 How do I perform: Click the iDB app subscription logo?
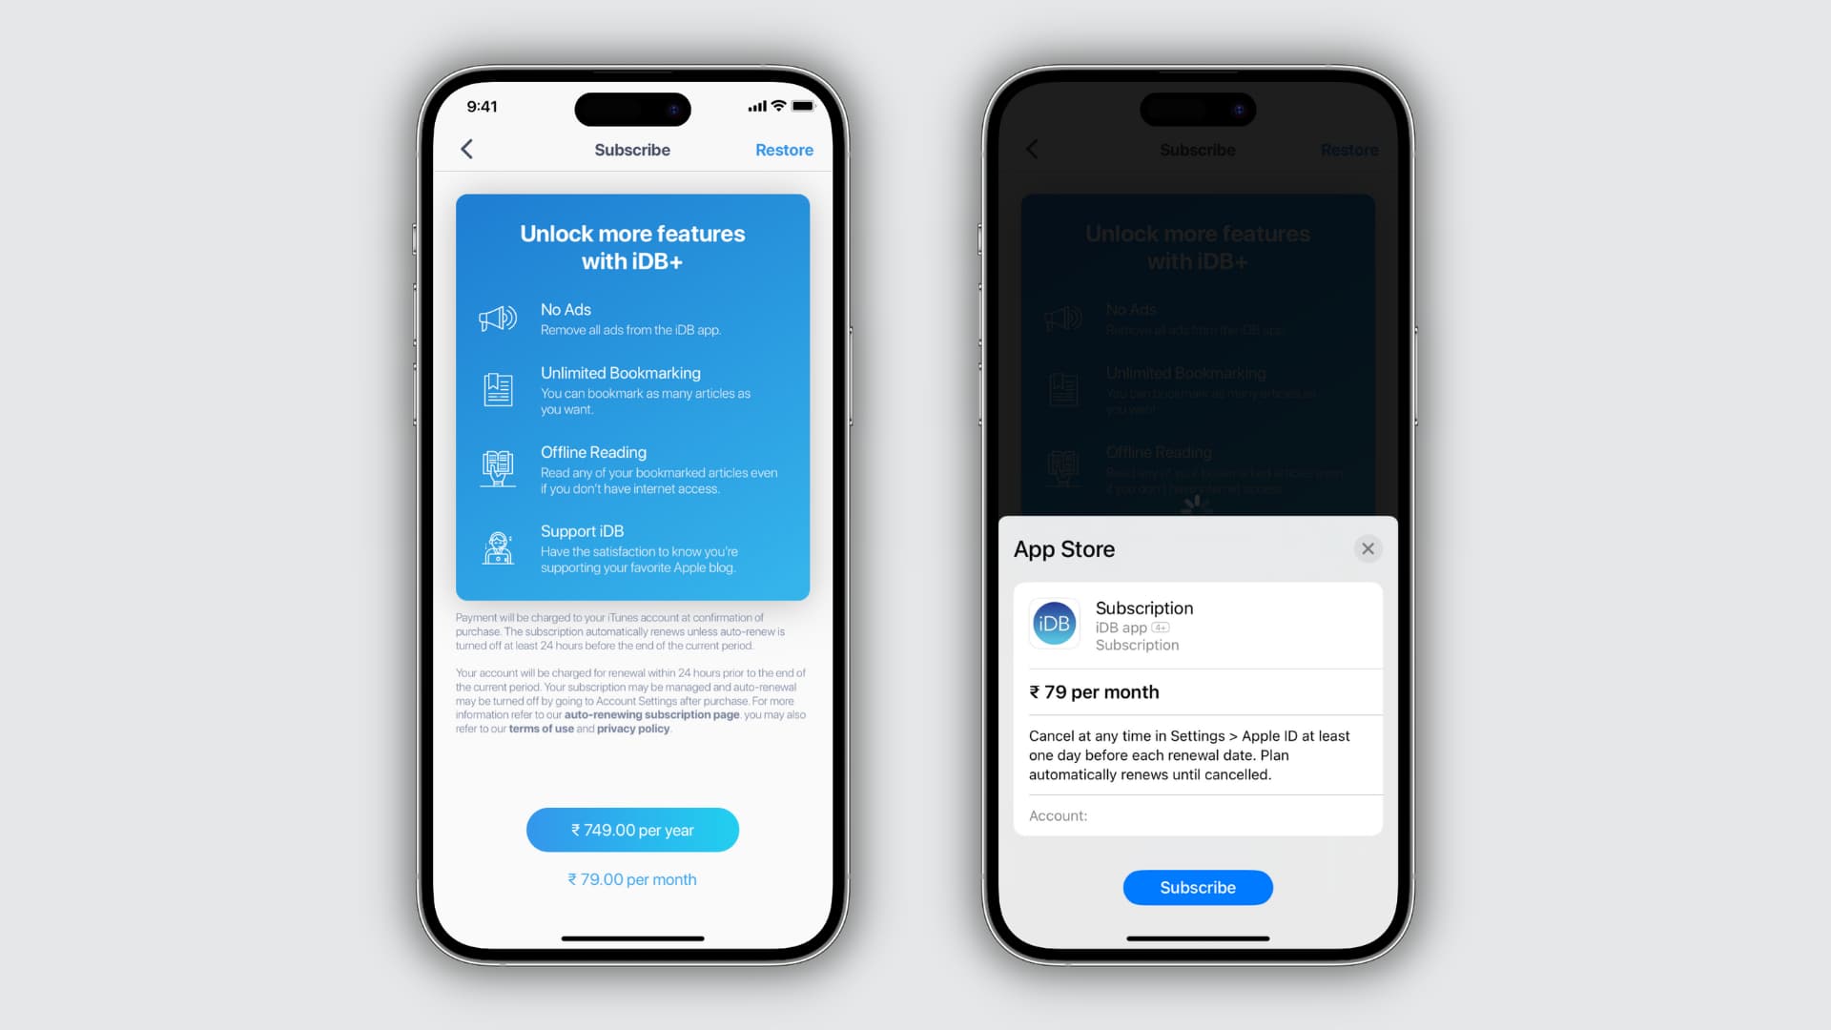[x=1054, y=624]
